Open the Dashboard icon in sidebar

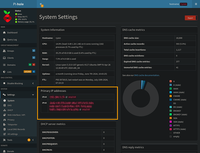[4, 33]
